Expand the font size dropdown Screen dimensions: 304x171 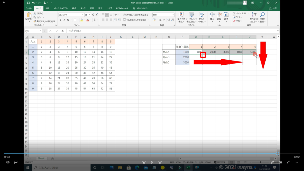(x=90, y=15)
